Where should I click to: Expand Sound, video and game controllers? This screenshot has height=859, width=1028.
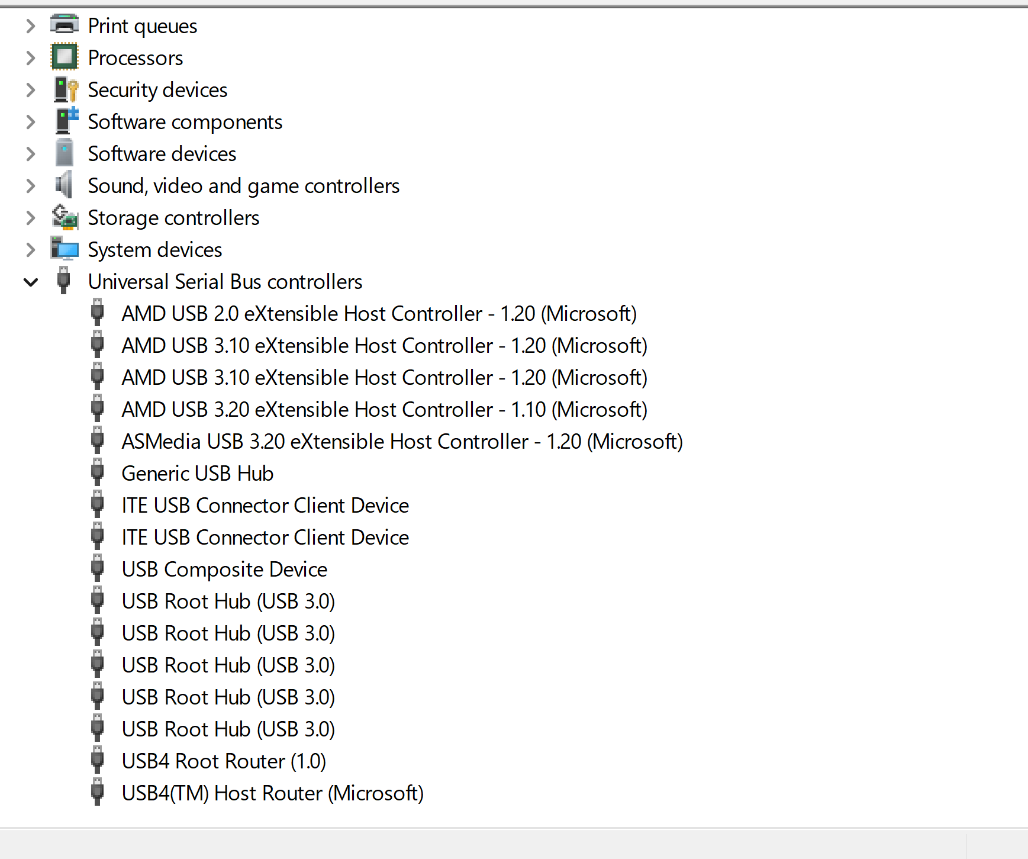[x=31, y=186]
